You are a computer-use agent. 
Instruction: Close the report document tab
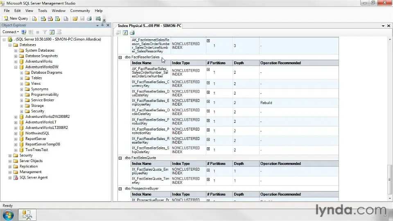tap(389, 26)
